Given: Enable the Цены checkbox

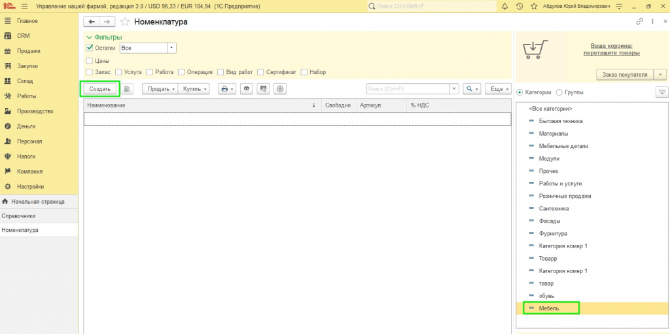Looking at the screenshot, I should (89, 61).
